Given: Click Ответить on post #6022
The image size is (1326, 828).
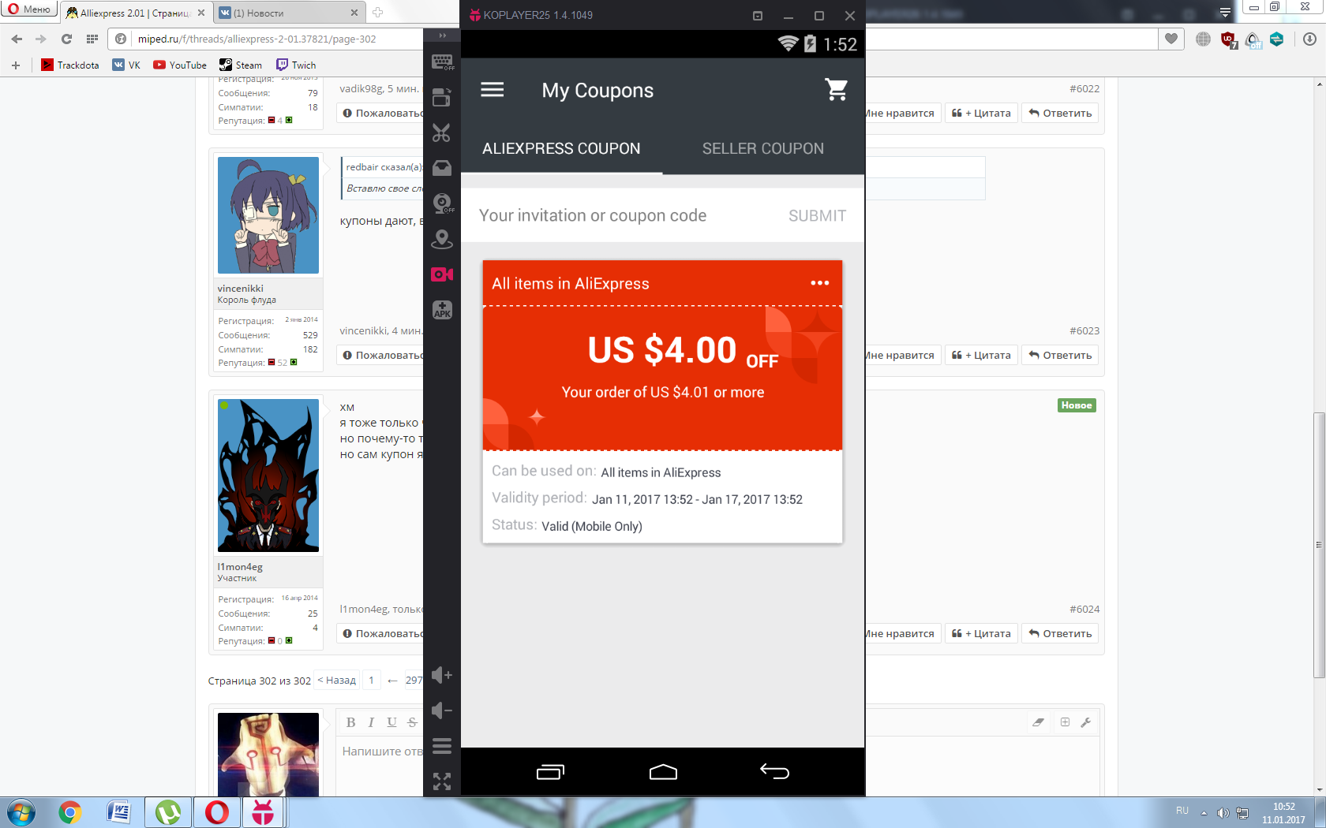Looking at the screenshot, I should (x=1060, y=113).
